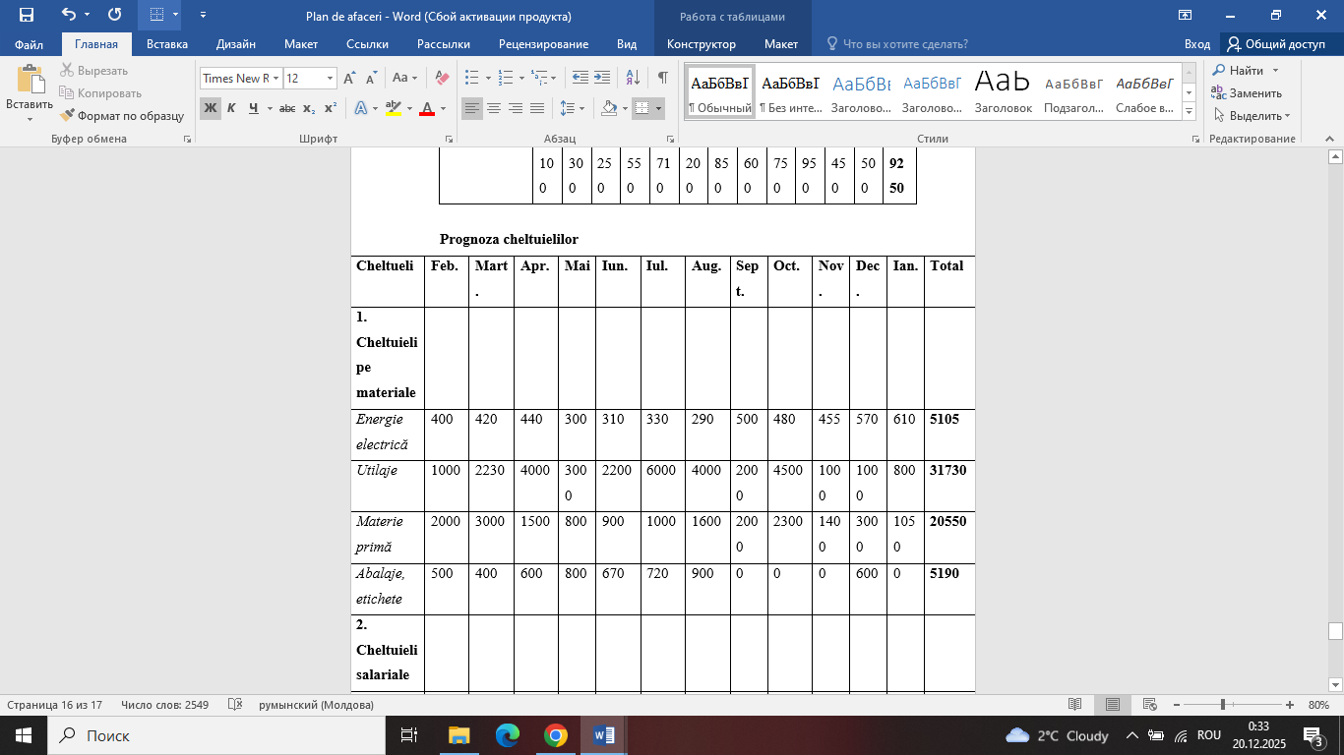Apply subscript formatting

pyautogui.click(x=309, y=108)
